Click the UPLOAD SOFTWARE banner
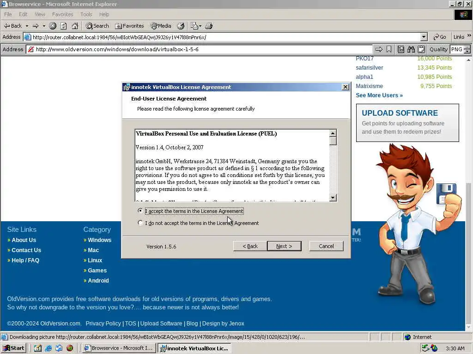 point(407,123)
